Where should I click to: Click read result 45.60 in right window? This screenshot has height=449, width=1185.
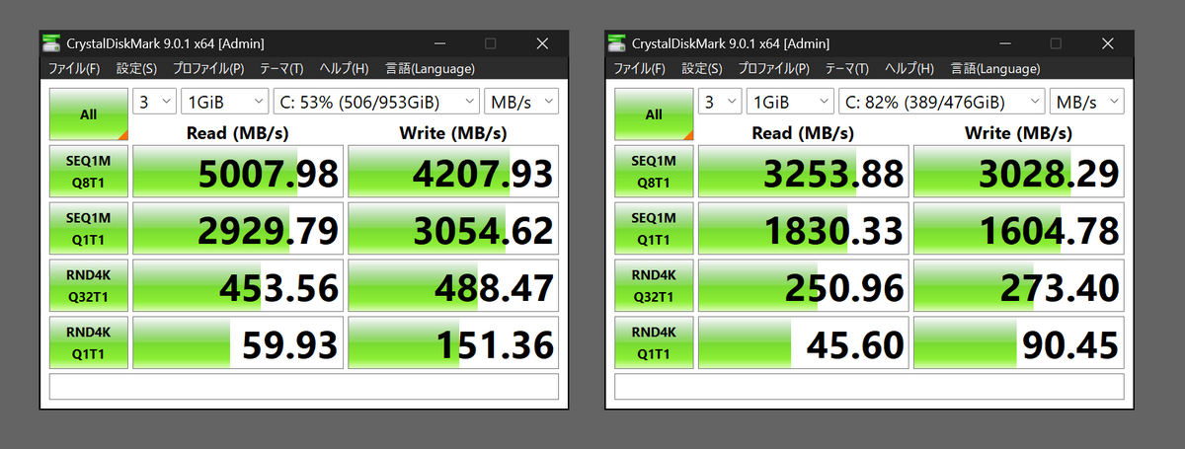(803, 343)
